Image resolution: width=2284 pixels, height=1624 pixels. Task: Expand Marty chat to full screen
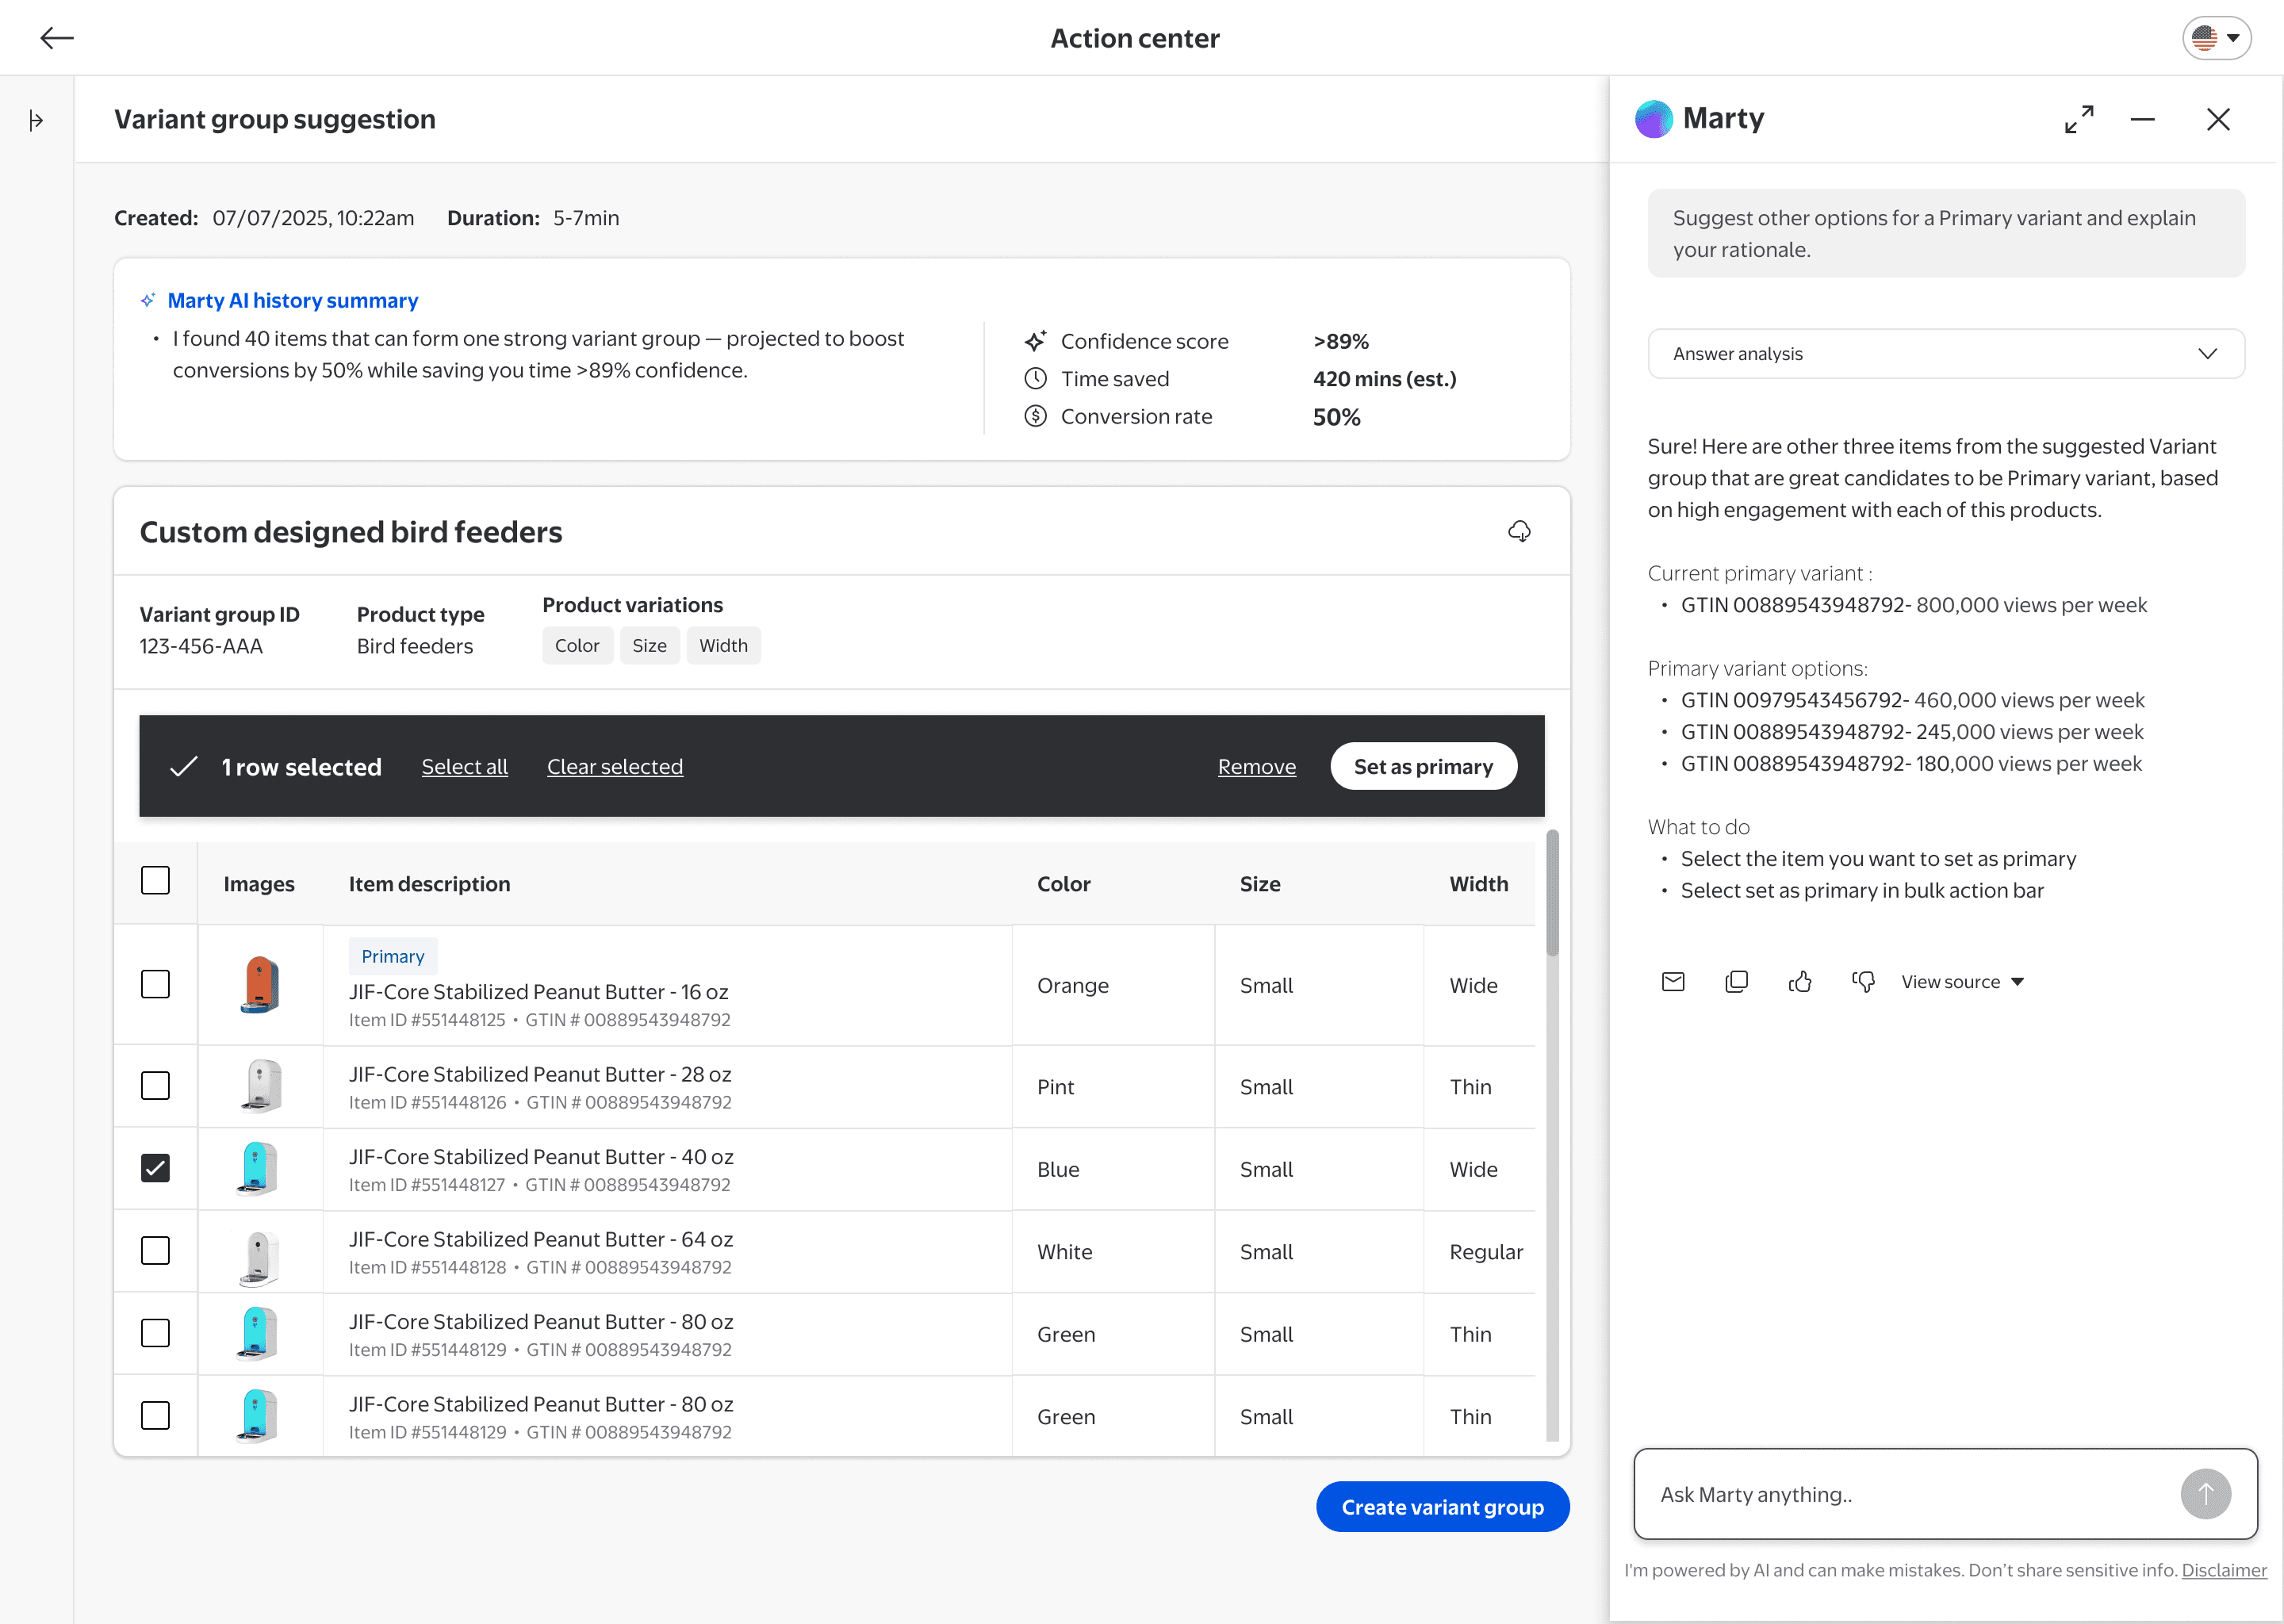pyautogui.click(x=2079, y=119)
